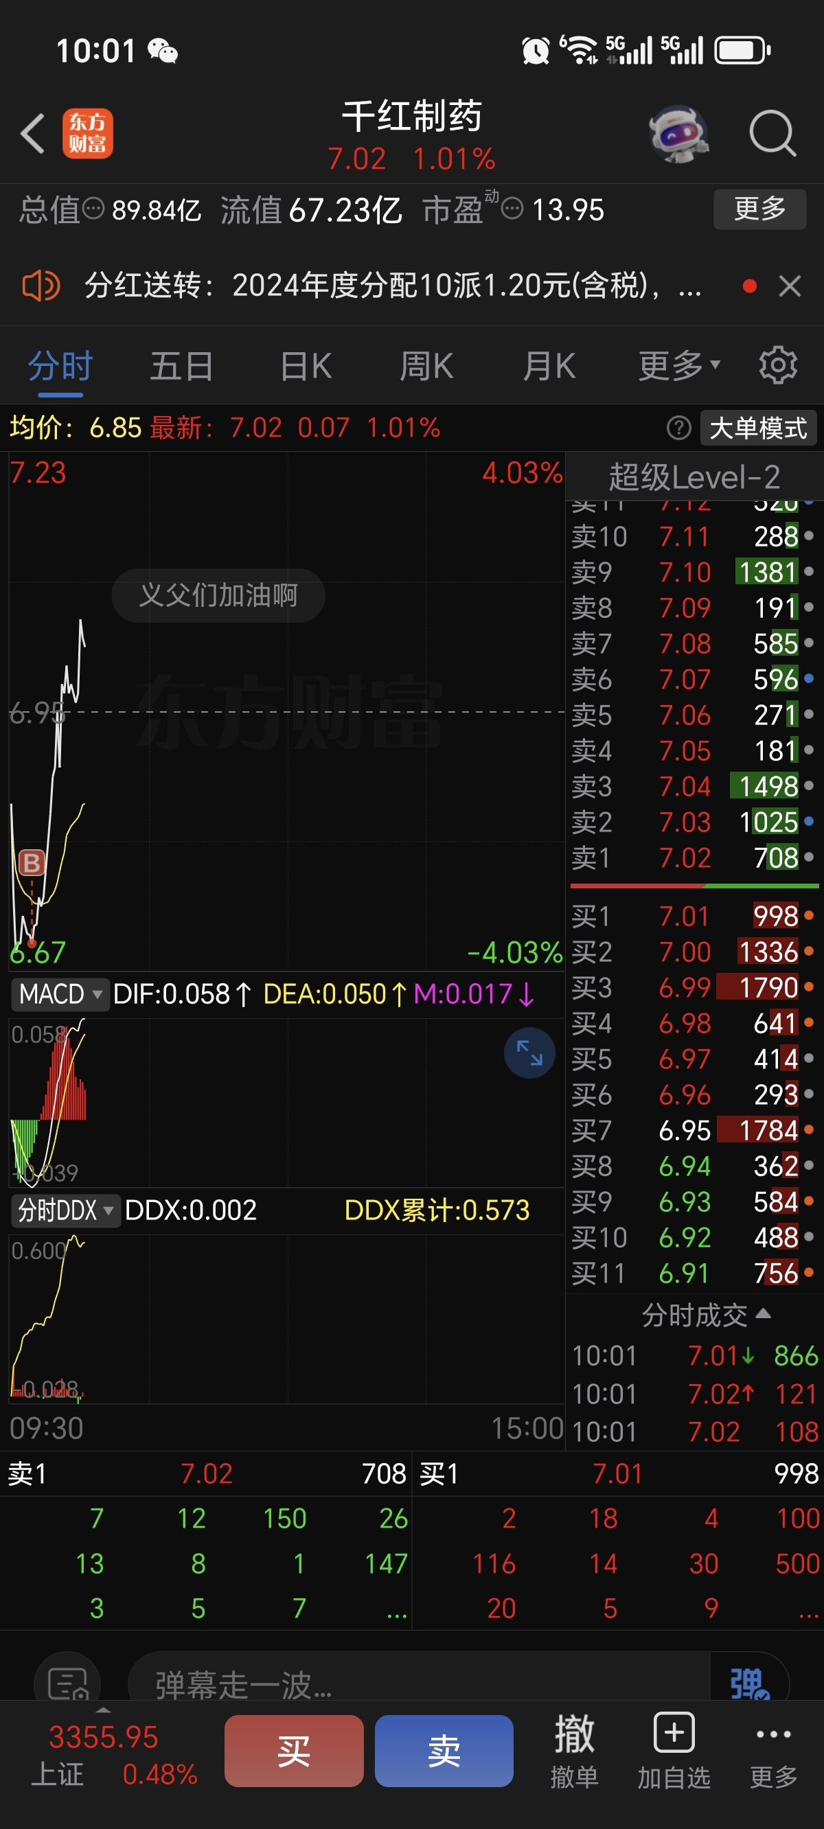
Task: Expand the 更多 chart period dropdown
Action: 679,367
